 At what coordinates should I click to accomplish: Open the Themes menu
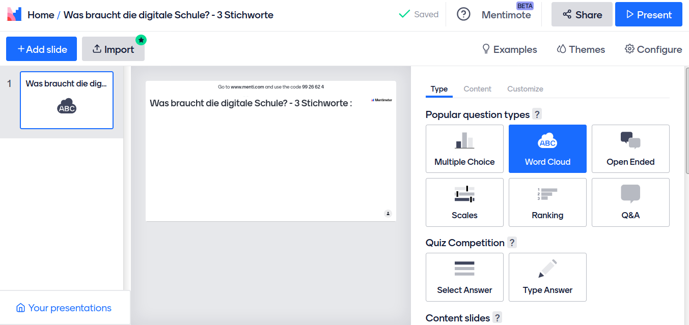[581, 49]
